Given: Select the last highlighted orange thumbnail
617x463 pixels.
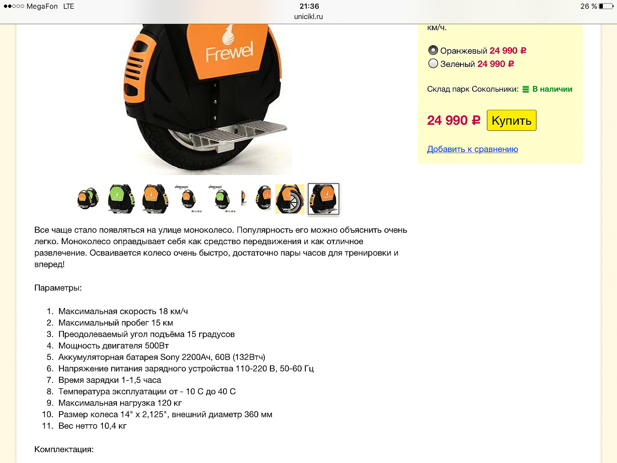Looking at the screenshot, I should (x=324, y=199).
